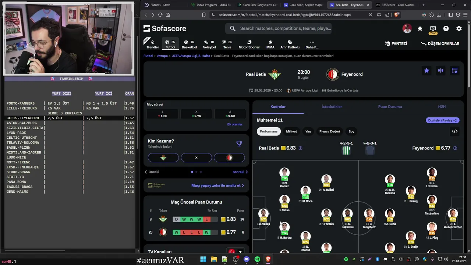The image size is (471, 265).
Task: Switch to the Puan Durumu tab
Action: (390, 107)
